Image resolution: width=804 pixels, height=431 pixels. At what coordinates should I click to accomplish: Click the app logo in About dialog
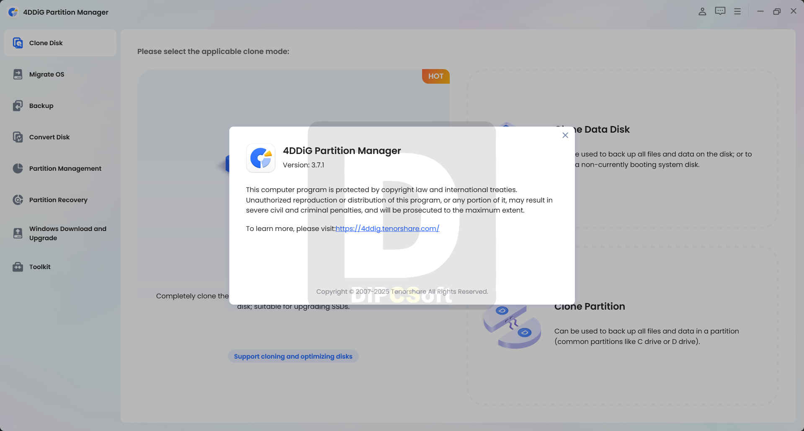[x=260, y=158]
